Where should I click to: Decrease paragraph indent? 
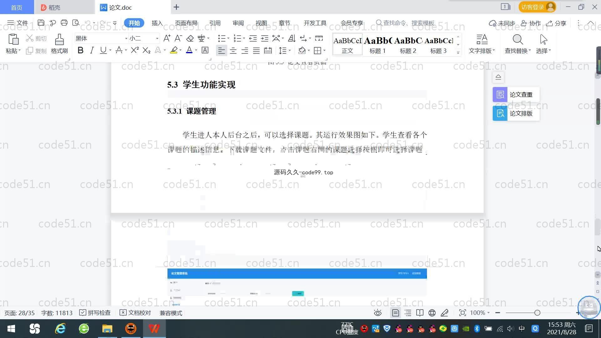pos(253,38)
